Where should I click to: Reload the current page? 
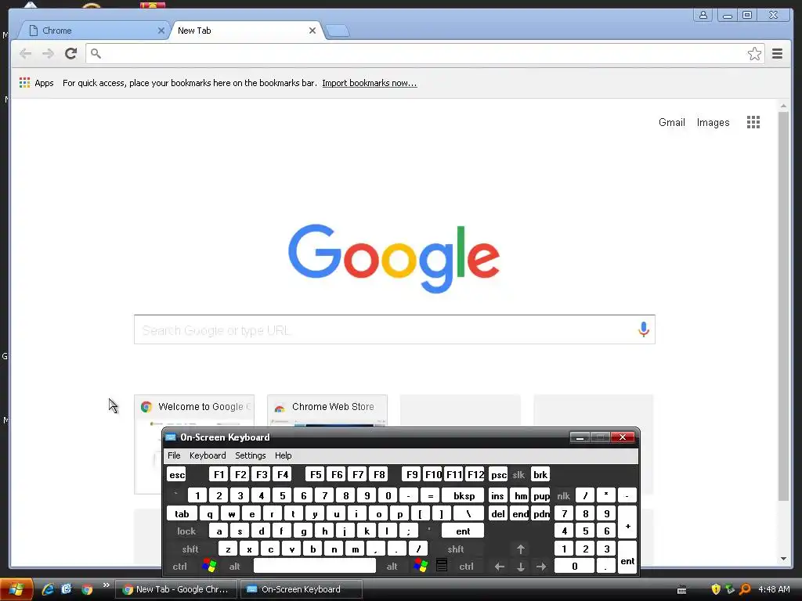(71, 54)
